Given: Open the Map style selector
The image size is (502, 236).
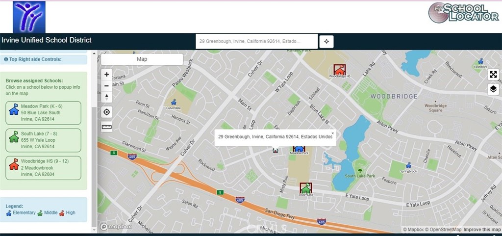Looking at the screenshot, I should tap(142, 59).
